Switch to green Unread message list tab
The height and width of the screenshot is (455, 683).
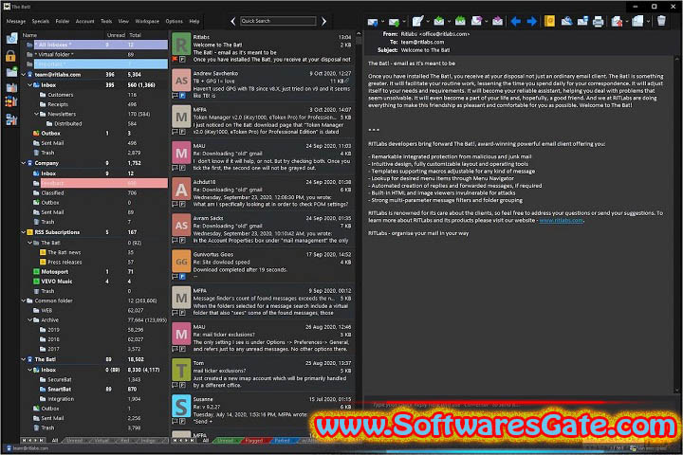[x=226, y=441]
